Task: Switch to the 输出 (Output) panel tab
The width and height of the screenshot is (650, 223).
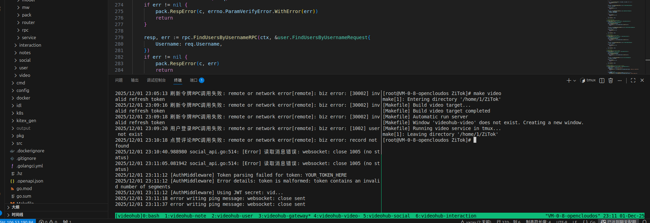Action: point(135,80)
